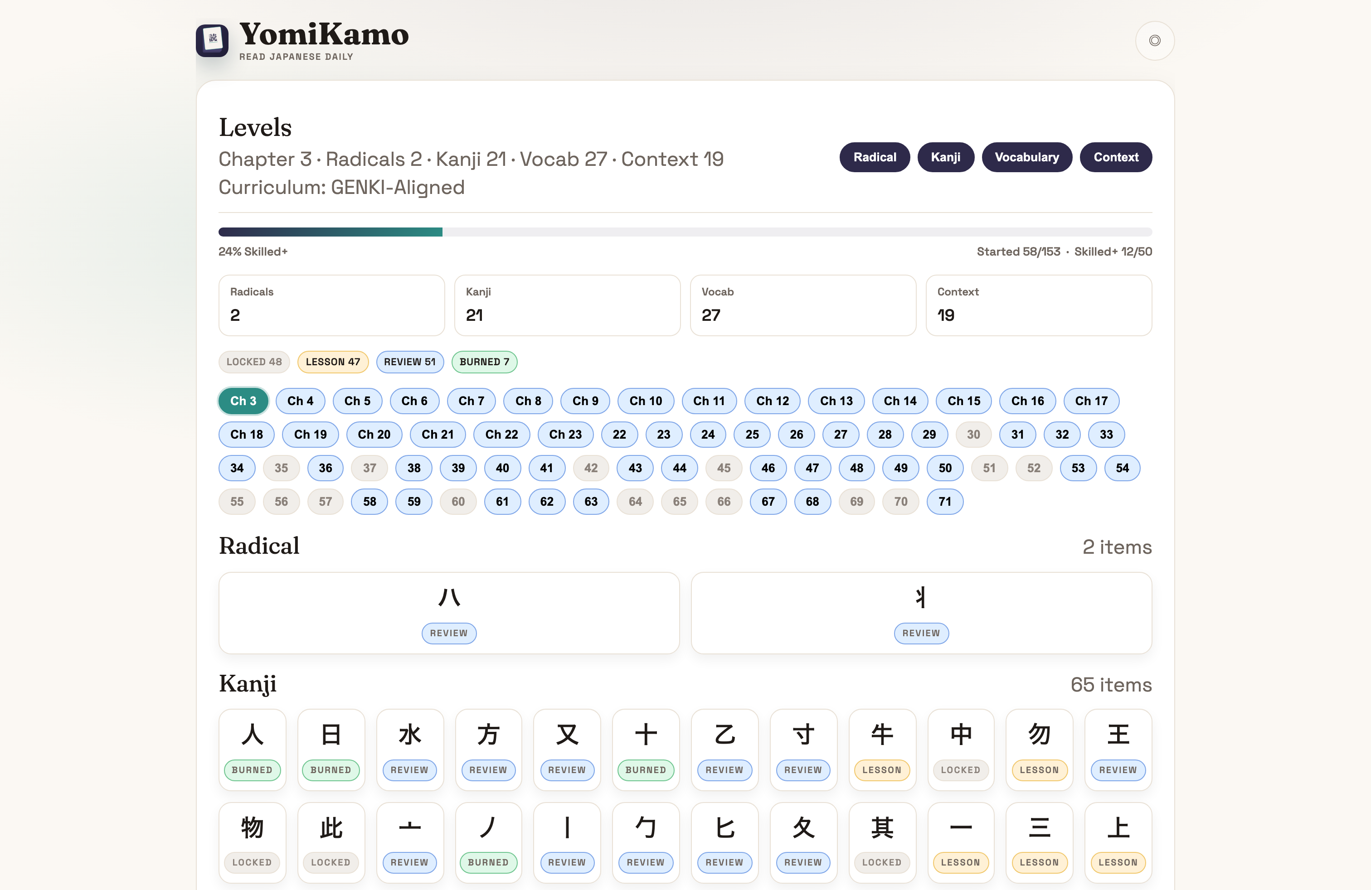Open the 上 lesson kanji tile
The image size is (1371, 890).
[x=1118, y=843]
